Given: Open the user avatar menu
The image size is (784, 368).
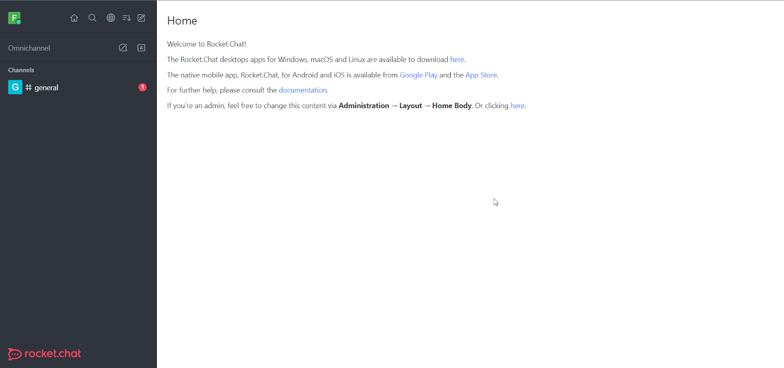Looking at the screenshot, I should pyautogui.click(x=14, y=18).
